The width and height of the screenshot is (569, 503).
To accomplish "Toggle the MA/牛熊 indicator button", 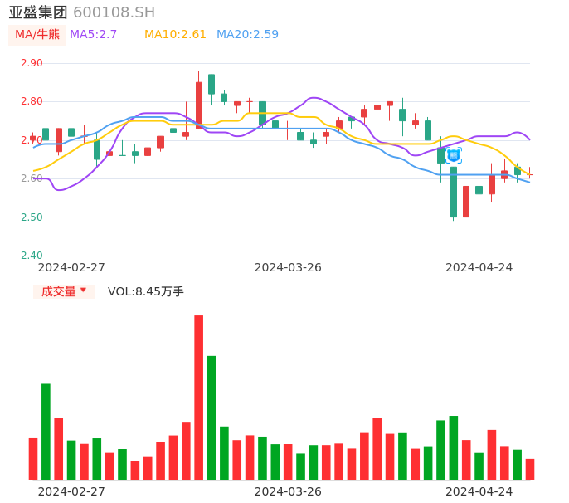I will pyautogui.click(x=36, y=35).
